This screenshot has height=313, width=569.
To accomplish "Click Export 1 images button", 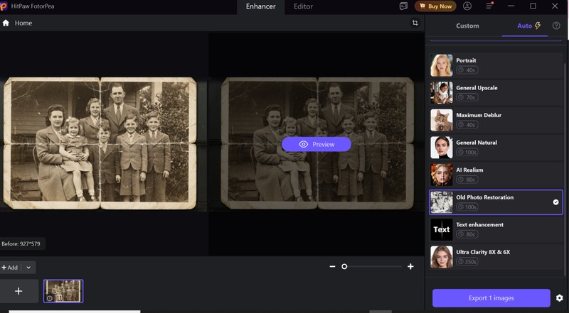I will (491, 298).
